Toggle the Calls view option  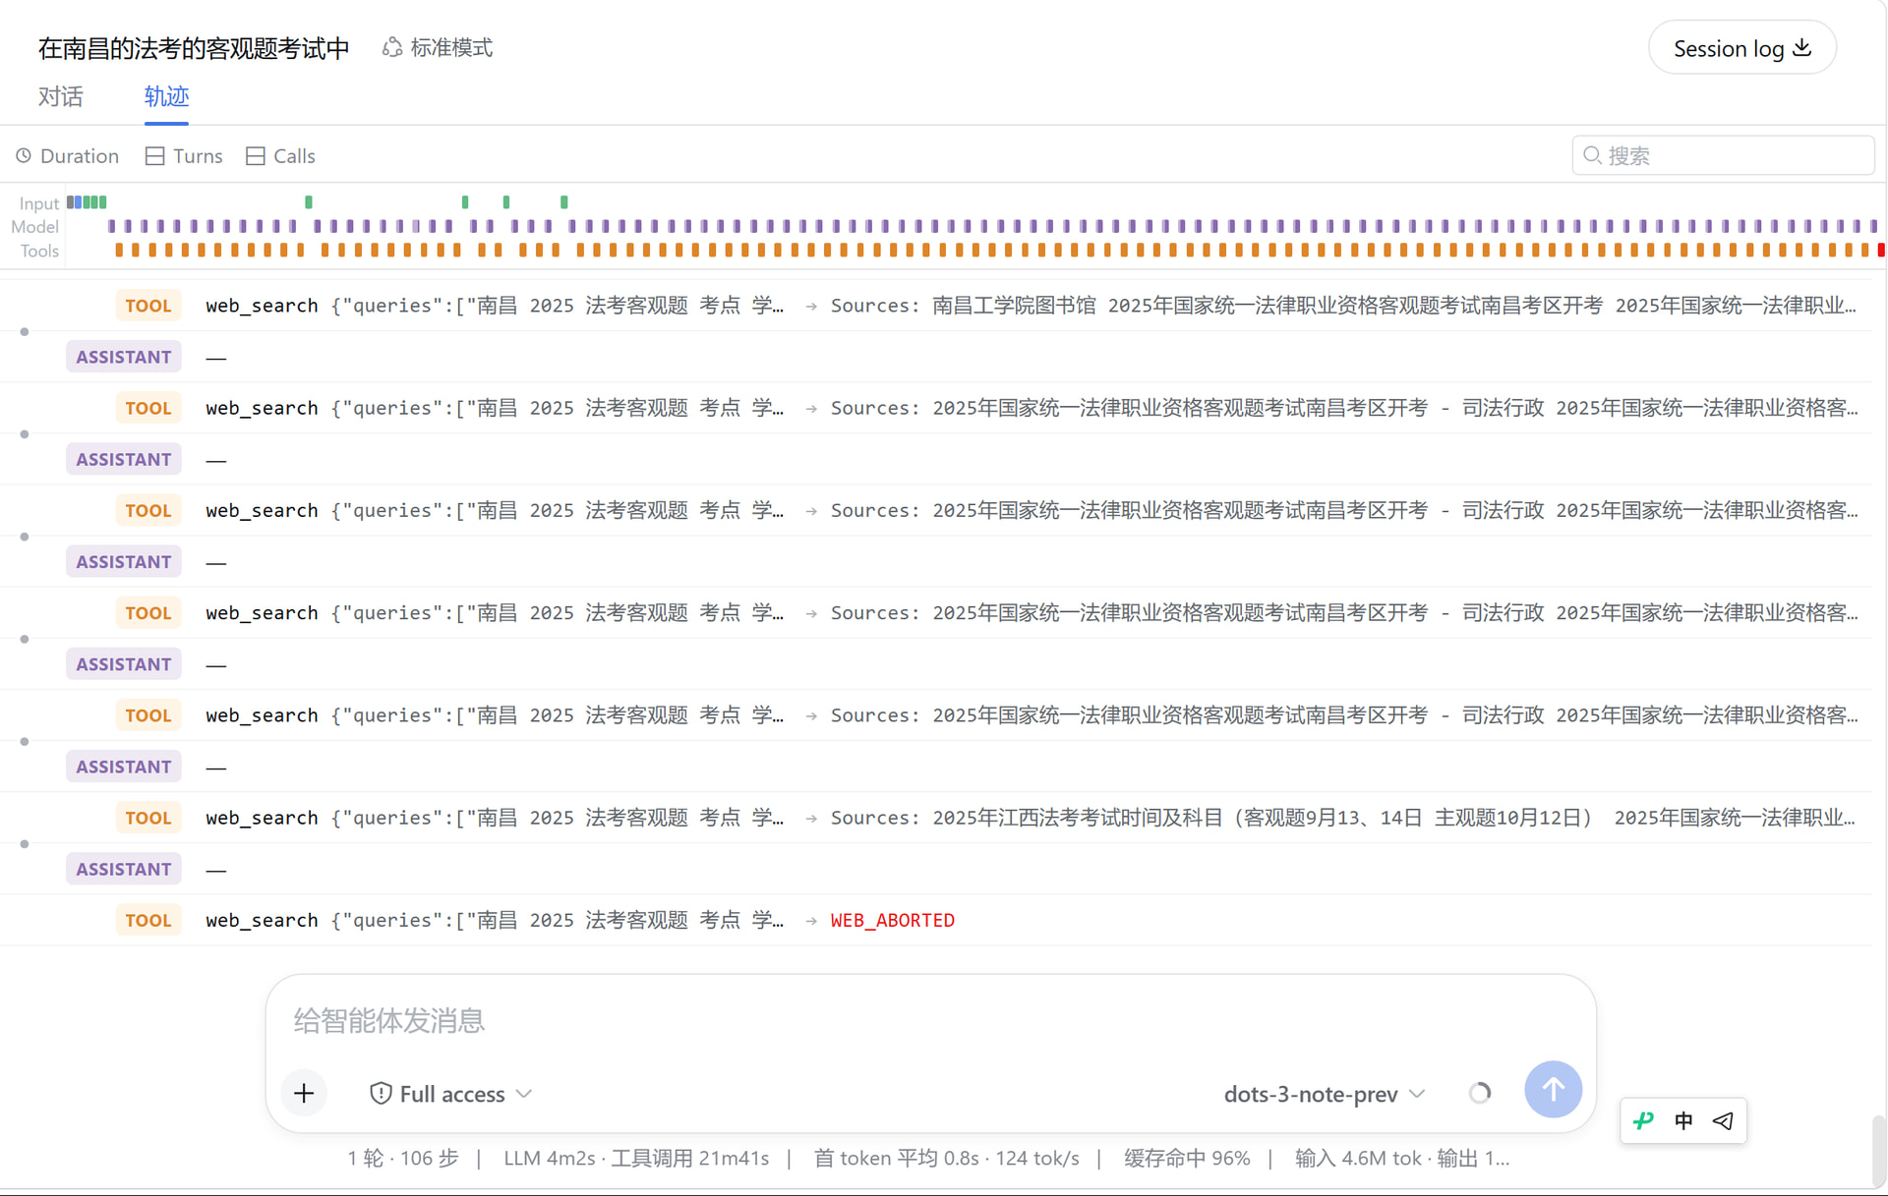click(x=280, y=155)
